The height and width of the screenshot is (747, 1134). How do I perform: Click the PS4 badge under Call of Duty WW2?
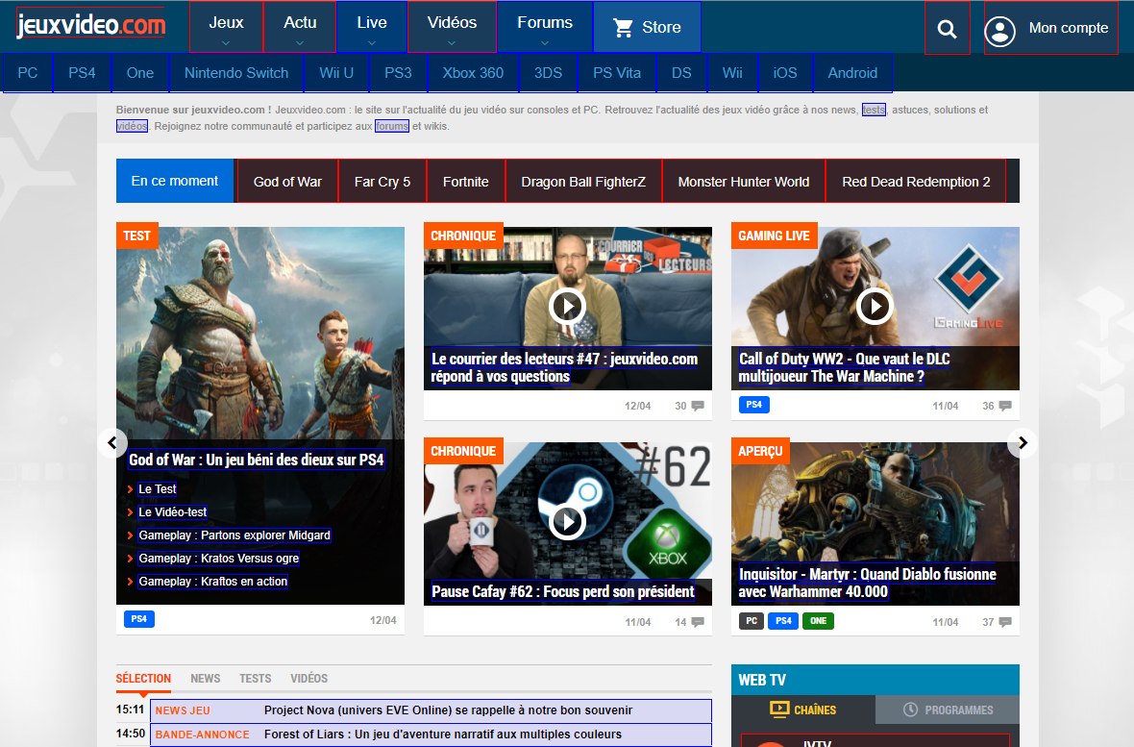(753, 405)
